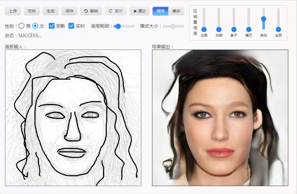The width and height of the screenshot is (297, 194).
Task: Click the 左眼 confidence slider handle
Action: [204, 29]
